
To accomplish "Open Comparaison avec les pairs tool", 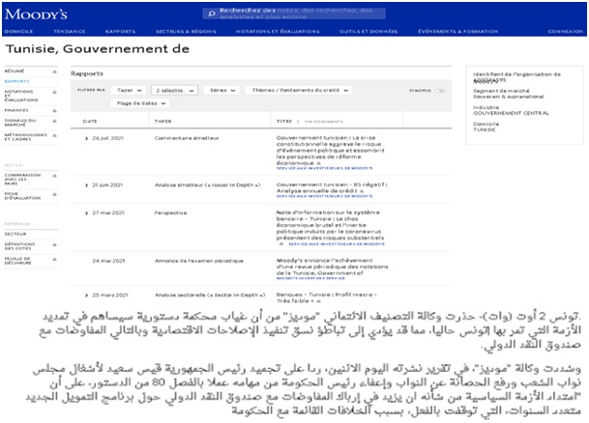I will point(22,180).
